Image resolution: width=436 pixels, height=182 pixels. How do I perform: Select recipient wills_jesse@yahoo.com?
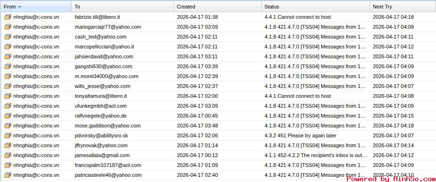coord(103,86)
